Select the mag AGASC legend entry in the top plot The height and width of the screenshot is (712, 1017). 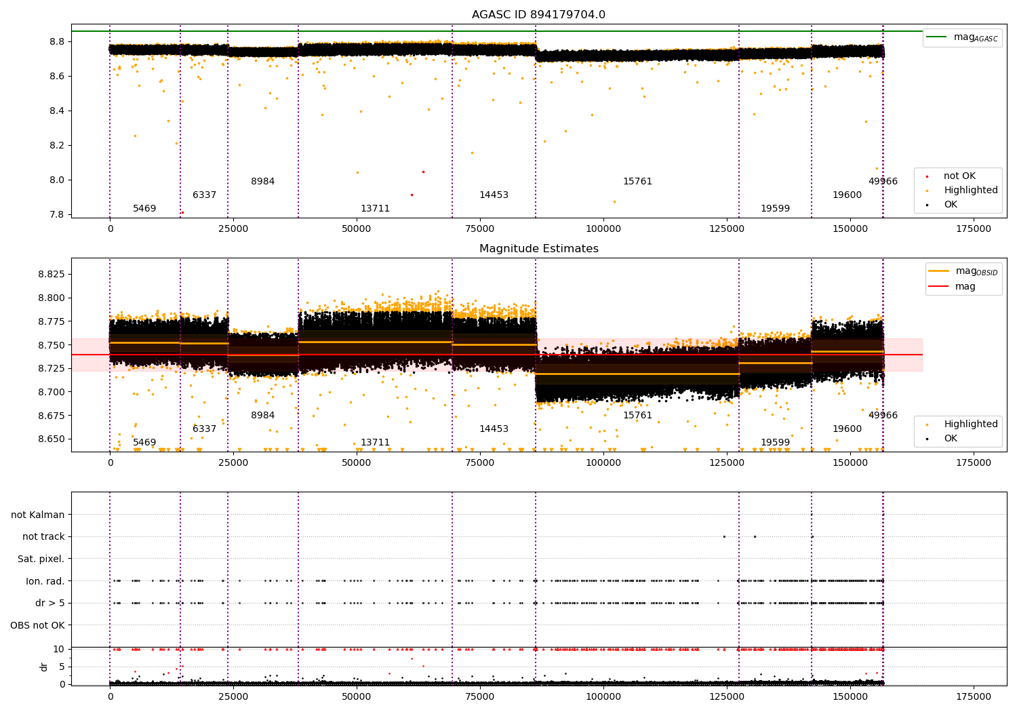click(963, 37)
